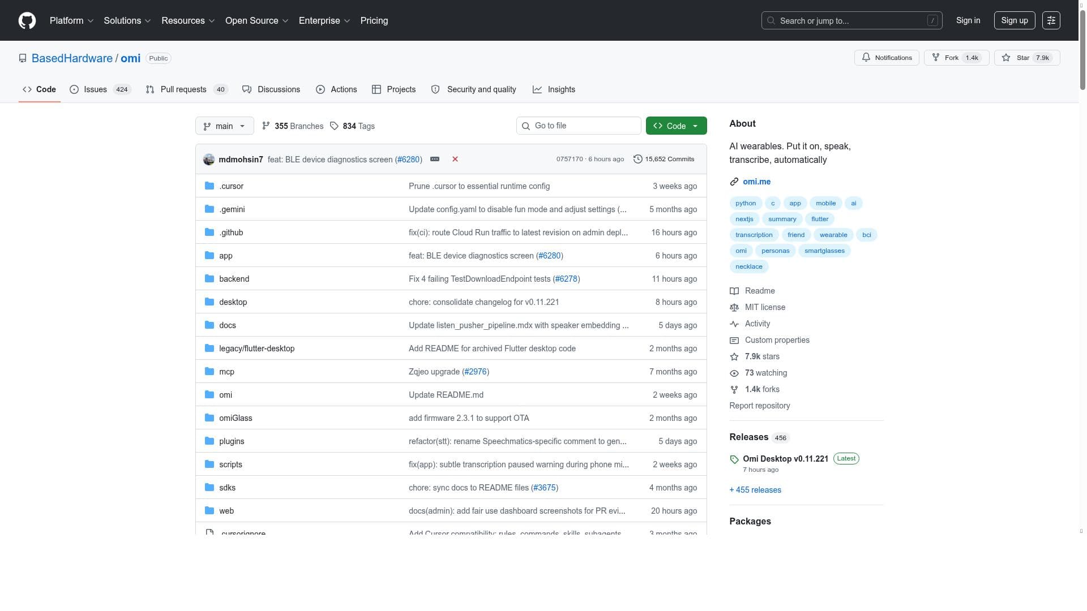View the 355 Branches list

[293, 126]
